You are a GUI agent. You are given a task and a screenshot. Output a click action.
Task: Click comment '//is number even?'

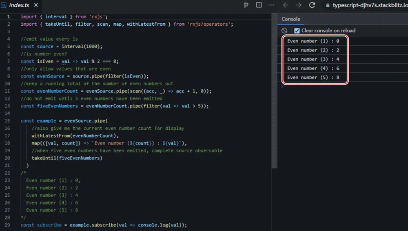pos(44,54)
